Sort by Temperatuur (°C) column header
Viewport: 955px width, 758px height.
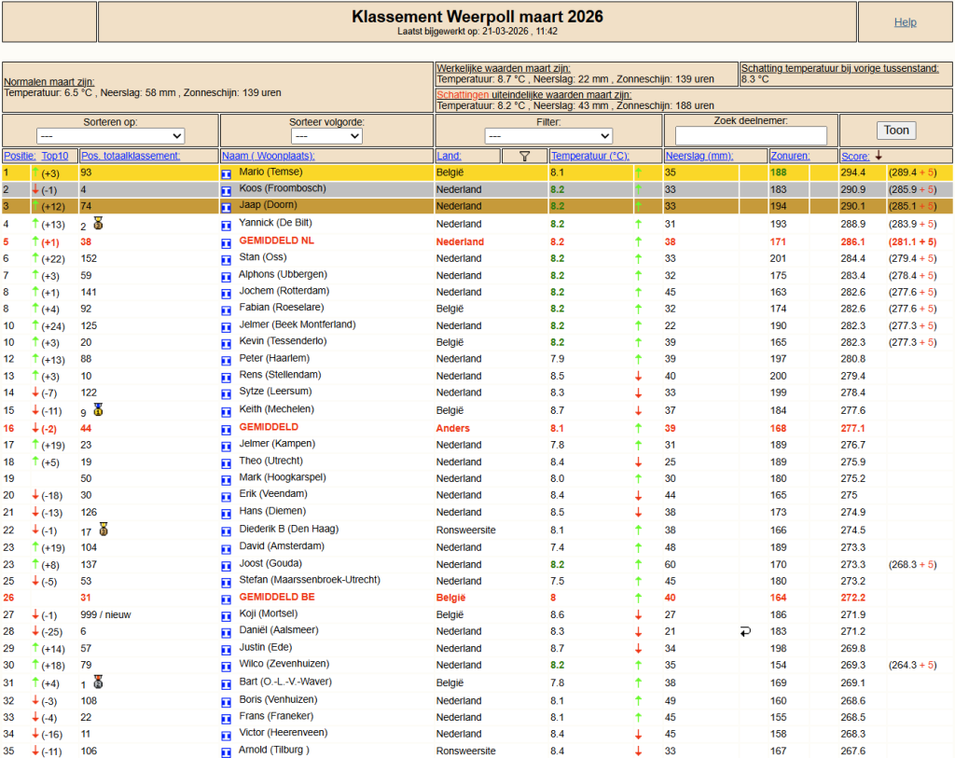point(589,156)
